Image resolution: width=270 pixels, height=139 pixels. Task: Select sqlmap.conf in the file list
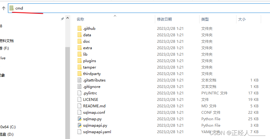94,113
